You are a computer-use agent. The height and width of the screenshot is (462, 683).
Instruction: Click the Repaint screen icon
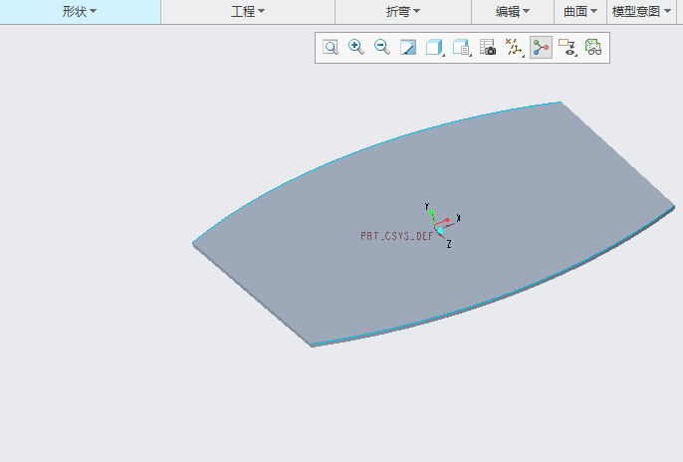pyautogui.click(x=408, y=47)
